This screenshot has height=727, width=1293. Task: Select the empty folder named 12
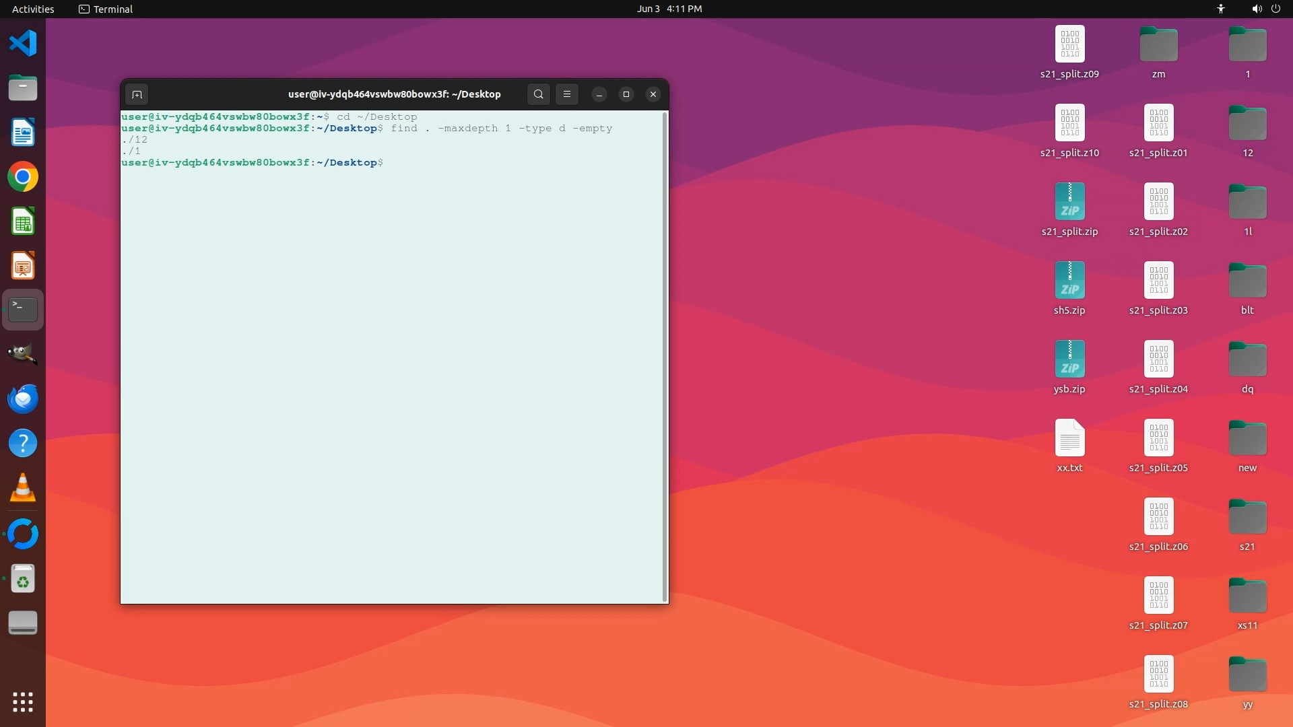pyautogui.click(x=1247, y=124)
